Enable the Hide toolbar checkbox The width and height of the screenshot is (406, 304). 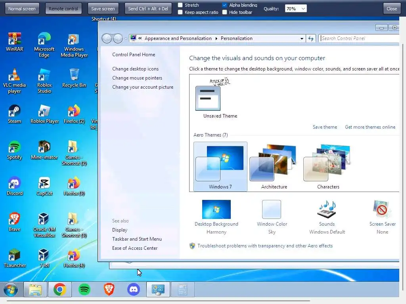[225, 12]
